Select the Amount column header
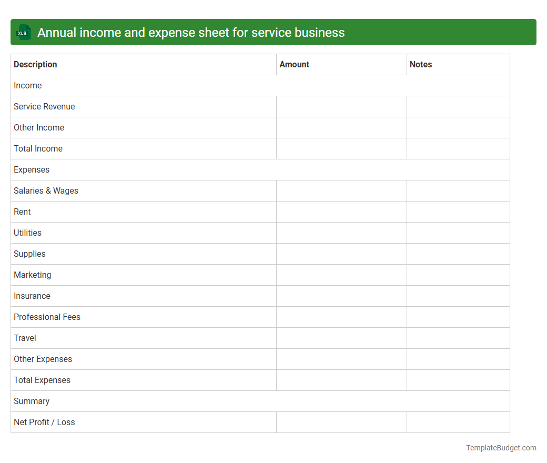The height and width of the screenshot is (463, 547). (294, 64)
